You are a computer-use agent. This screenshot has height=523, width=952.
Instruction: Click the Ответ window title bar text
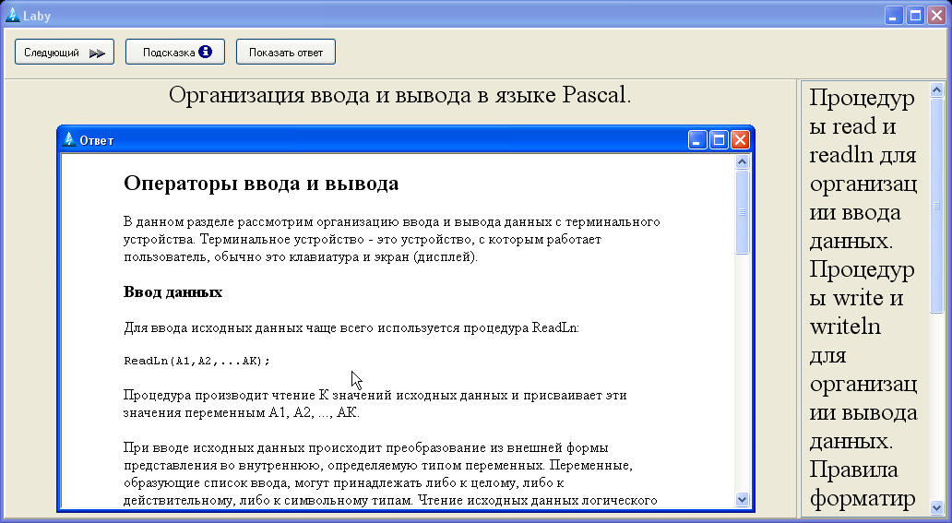click(97, 140)
